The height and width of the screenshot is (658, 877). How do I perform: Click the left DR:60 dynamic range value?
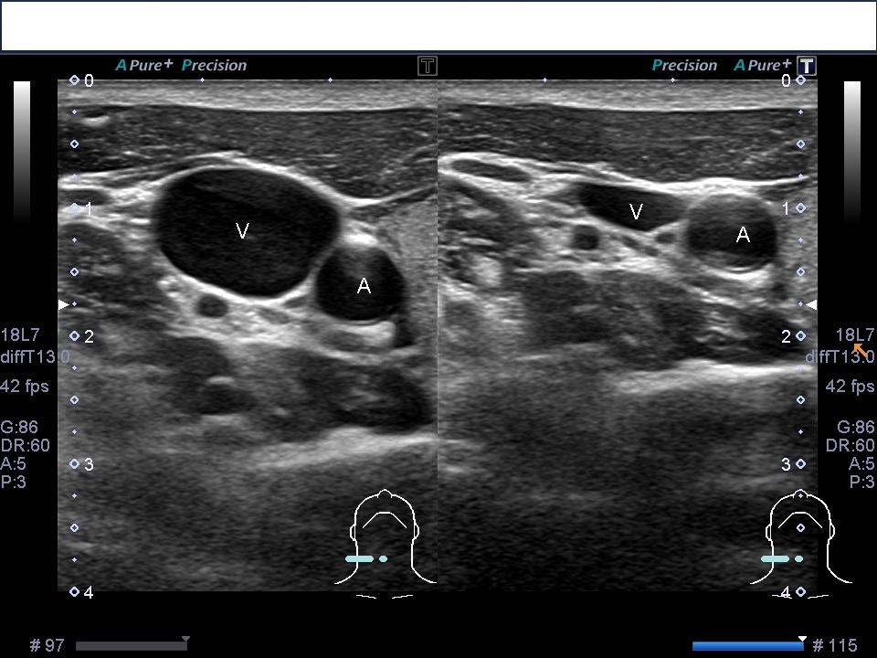click(26, 445)
